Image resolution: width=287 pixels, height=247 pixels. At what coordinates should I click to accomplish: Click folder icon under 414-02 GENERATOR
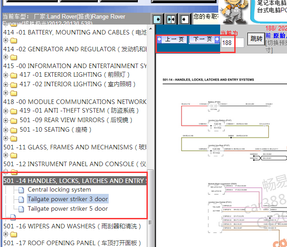pyautogui.click(x=14, y=57)
